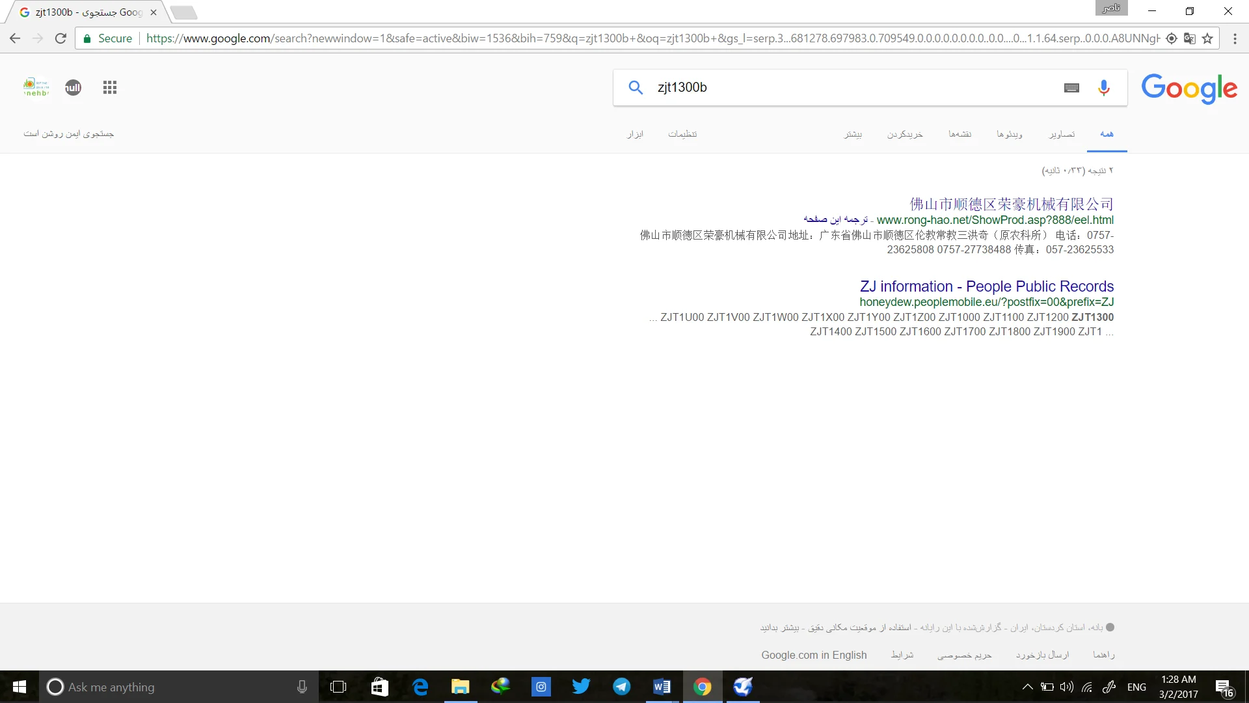Image resolution: width=1249 pixels, height=703 pixels.
Task: Open the ZJ information People Public Records result
Action: pyautogui.click(x=986, y=286)
